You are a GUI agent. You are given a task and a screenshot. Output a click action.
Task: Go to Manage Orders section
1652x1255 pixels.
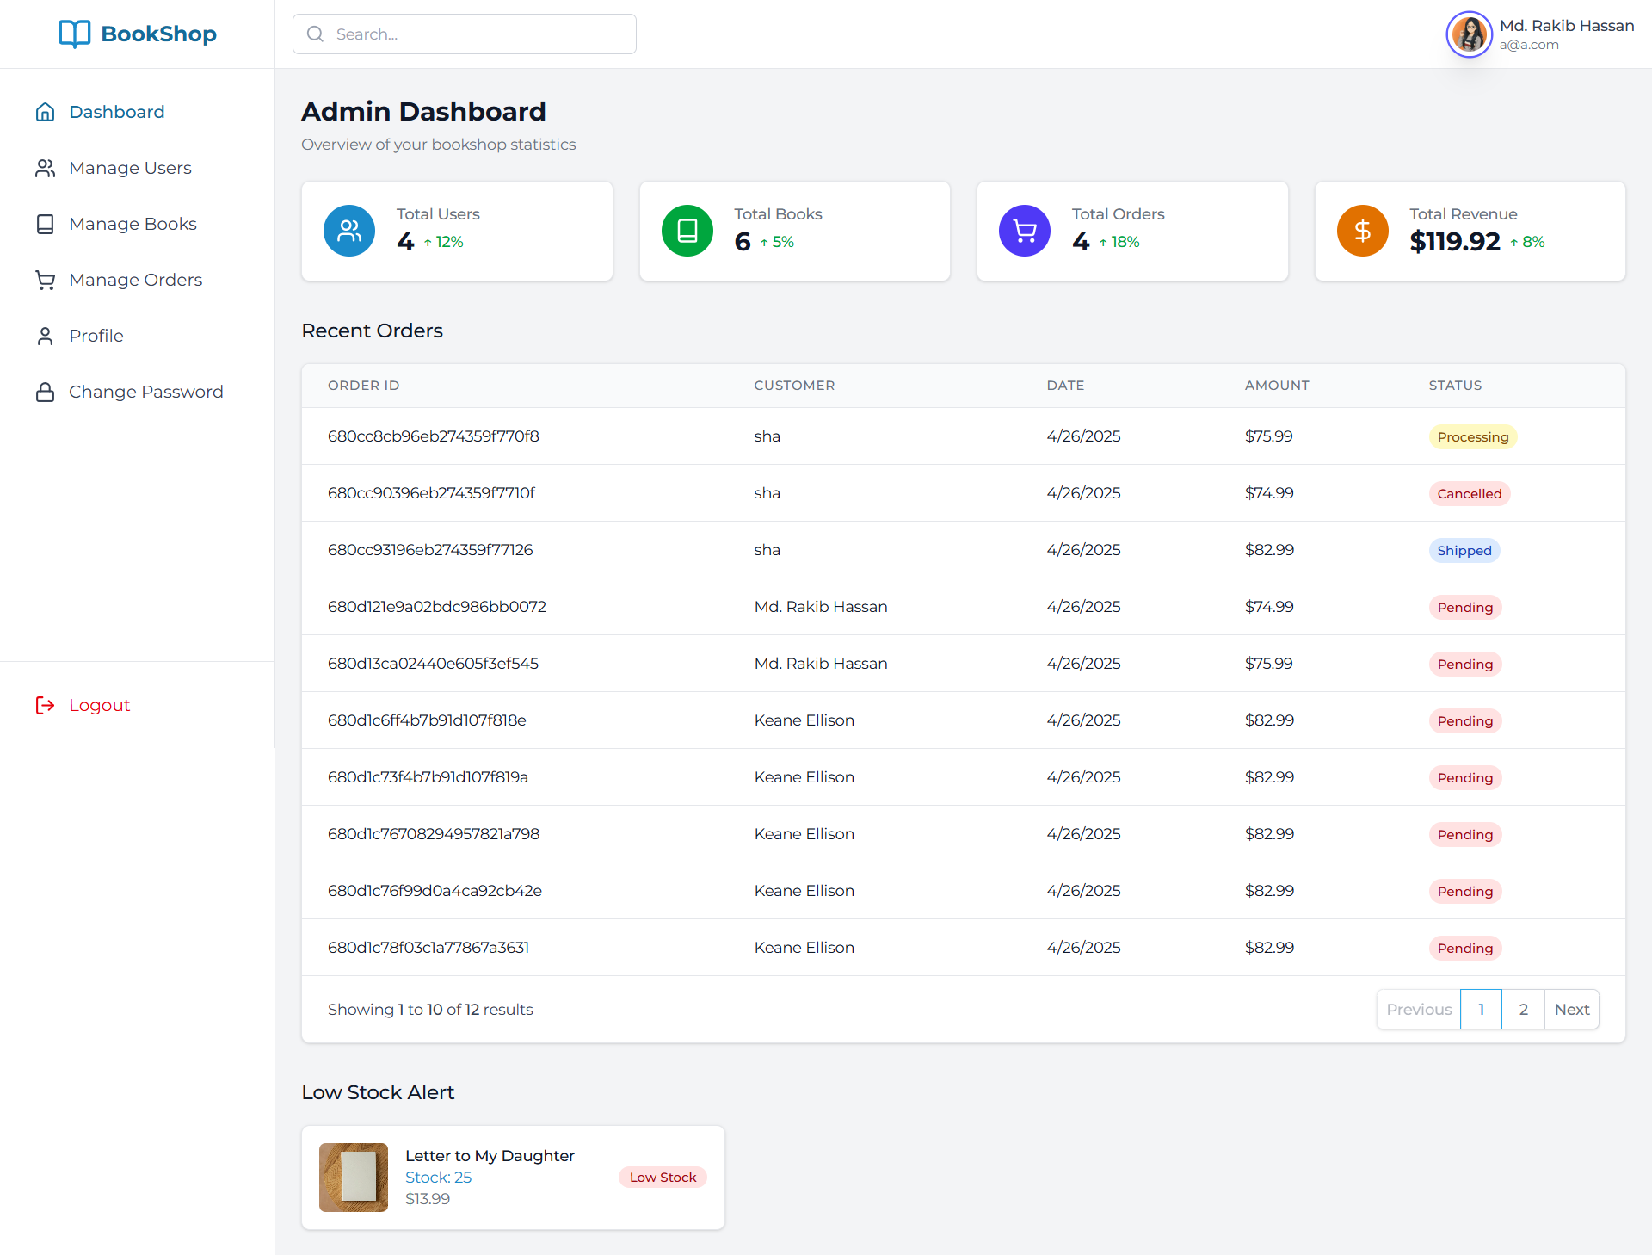pyautogui.click(x=135, y=280)
